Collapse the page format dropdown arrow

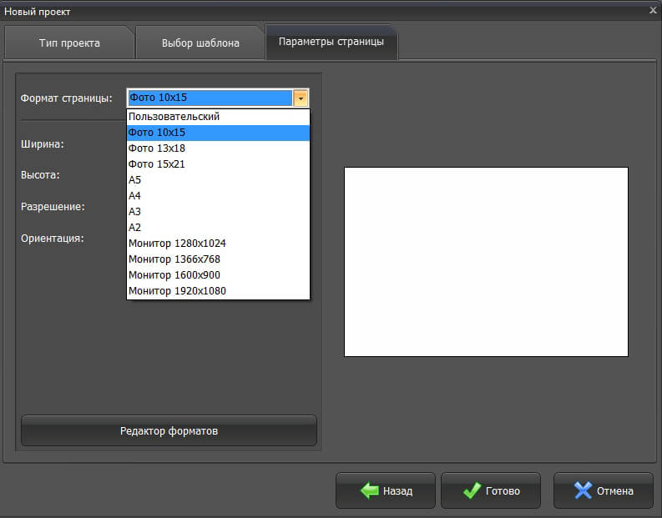click(301, 98)
